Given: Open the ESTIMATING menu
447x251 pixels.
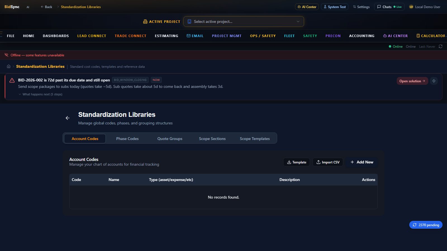Looking at the screenshot, I should (x=167, y=36).
